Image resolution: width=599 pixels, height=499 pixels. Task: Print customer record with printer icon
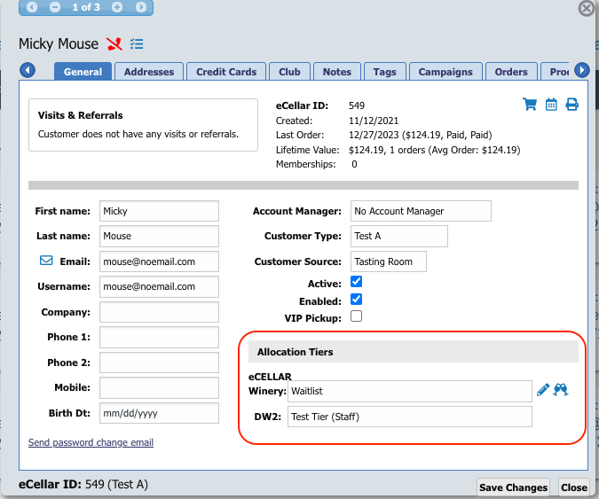pyautogui.click(x=571, y=105)
